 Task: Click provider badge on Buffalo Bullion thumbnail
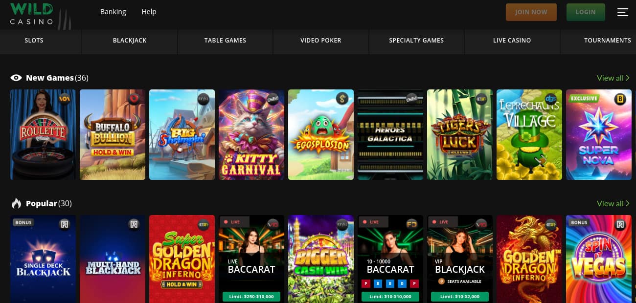coord(133,98)
